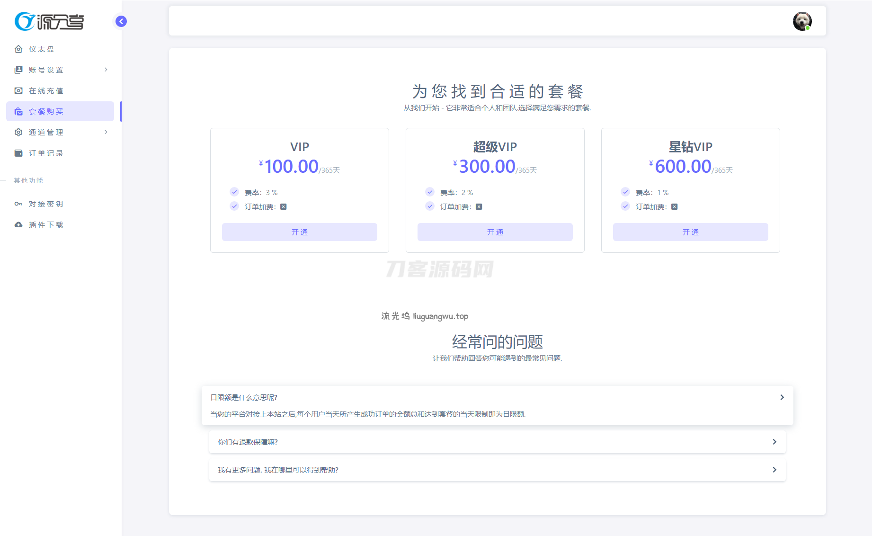Screen dimensions: 872x536
Task: Expand the 通道管理 submenu arrow
Action: (106, 132)
